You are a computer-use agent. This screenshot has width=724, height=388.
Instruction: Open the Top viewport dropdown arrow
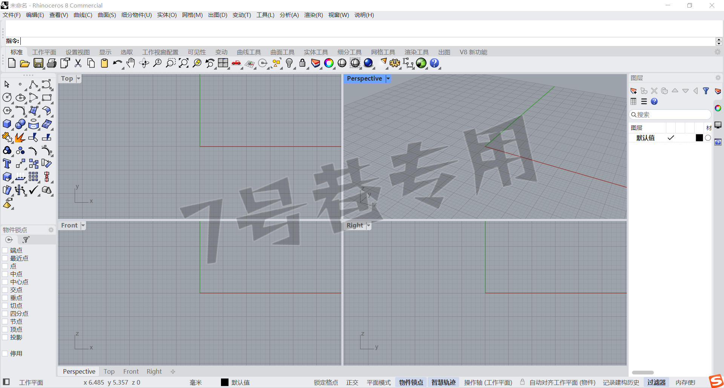pos(78,78)
